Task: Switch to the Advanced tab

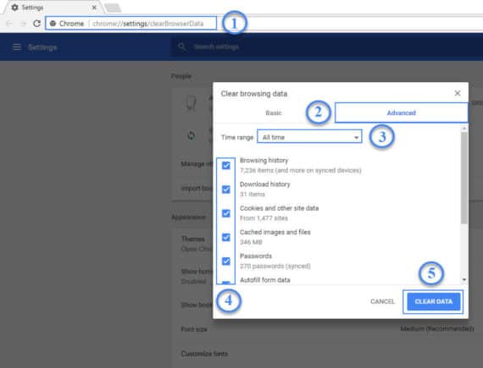Action: (x=401, y=113)
